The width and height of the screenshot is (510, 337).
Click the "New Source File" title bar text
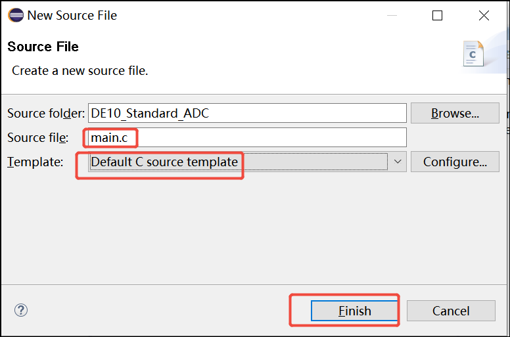pyautogui.click(x=72, y=15)
